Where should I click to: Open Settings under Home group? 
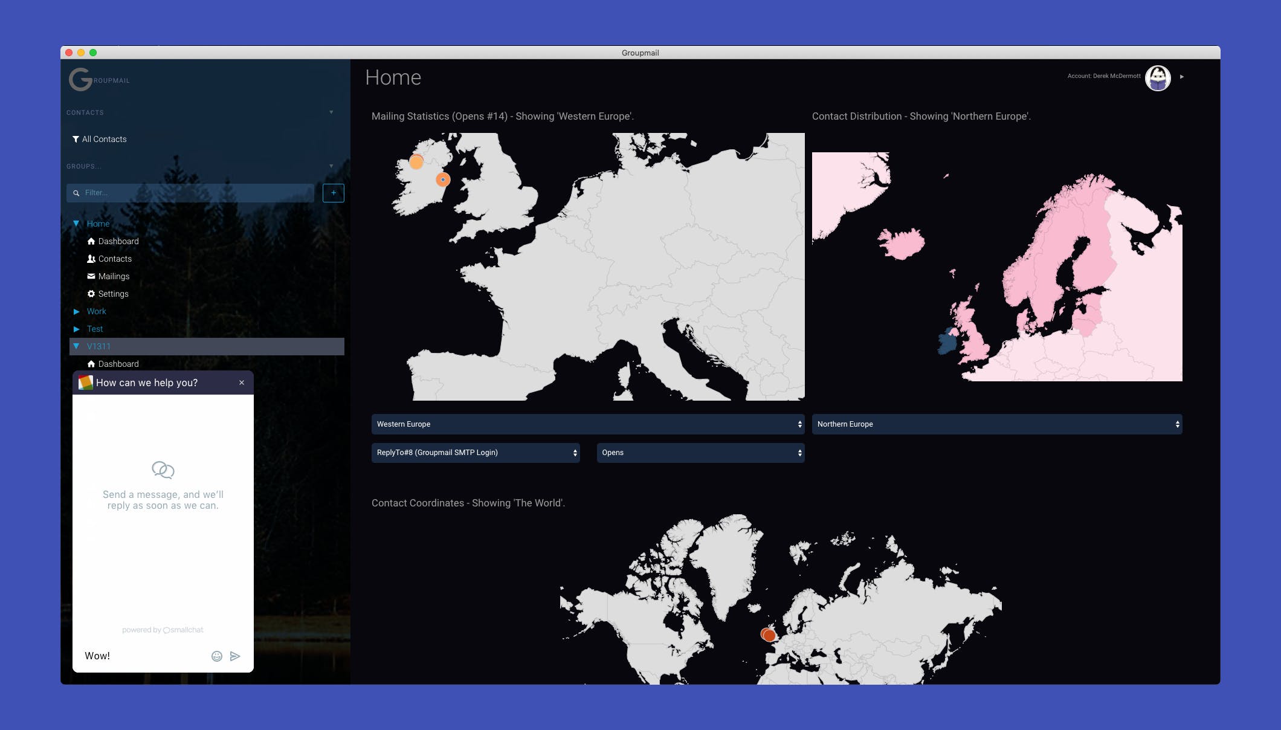click(x=113, y=294)
